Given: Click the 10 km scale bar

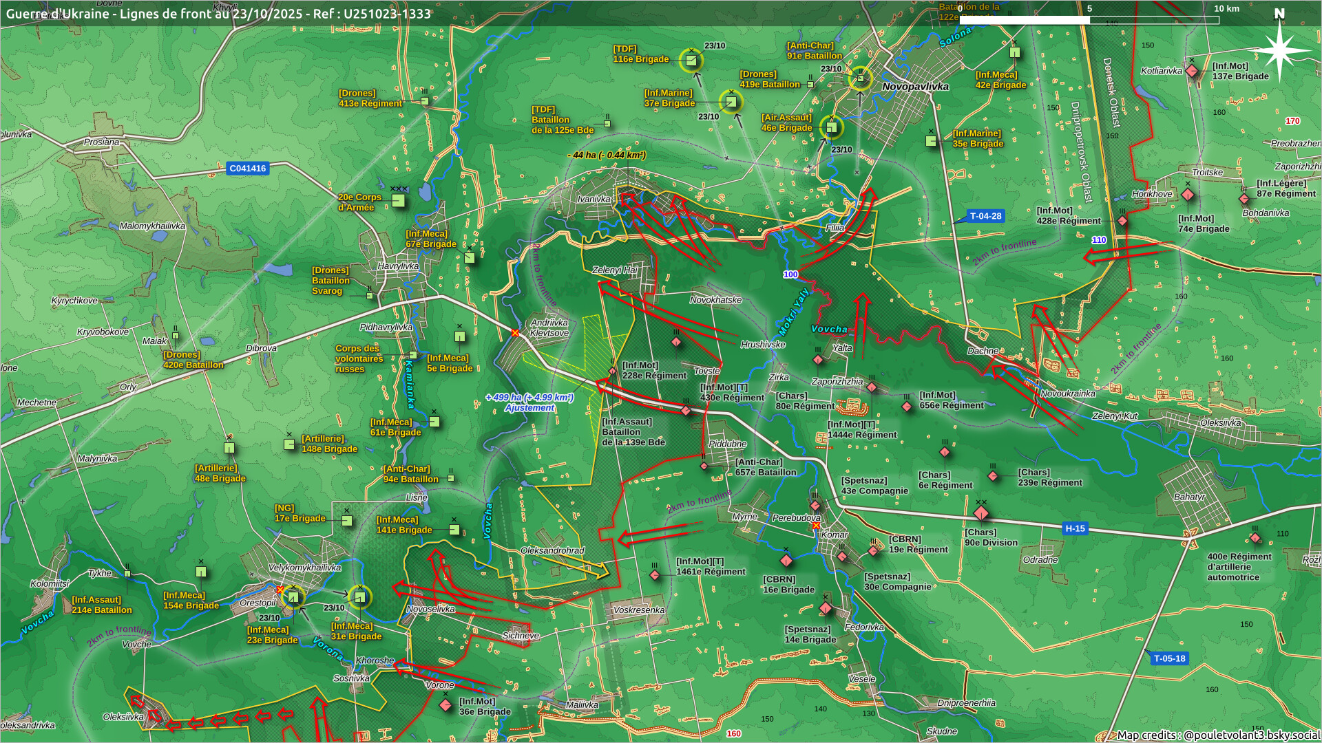Looking at the screenshot, I should [x=1089, y=20].
